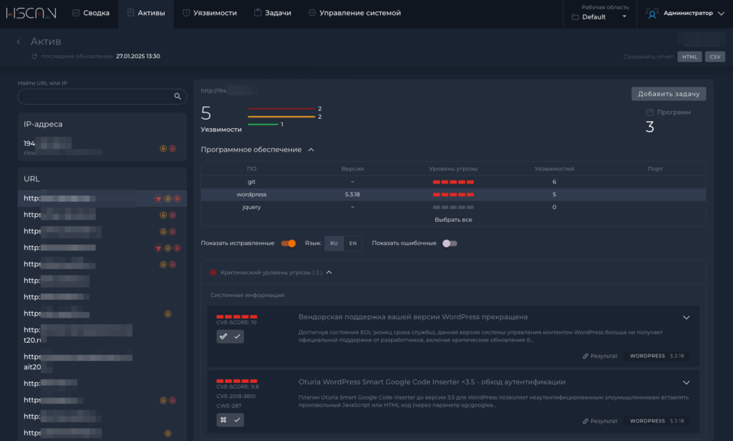733x441 pixels.
Task: Click the Уязвимостей column header
Action: pos(554,169)
